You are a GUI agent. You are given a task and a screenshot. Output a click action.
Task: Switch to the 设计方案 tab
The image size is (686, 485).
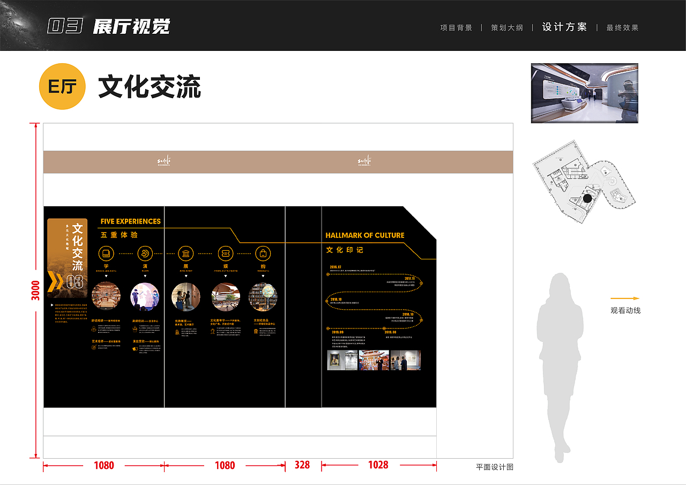pyautogui.click(x=565, y=27)
